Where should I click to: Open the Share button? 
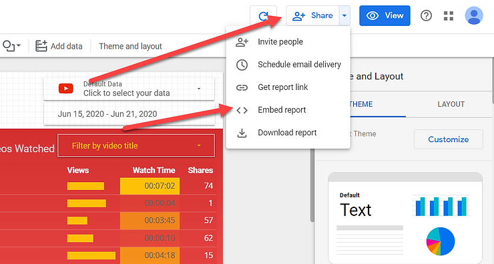point(312,15)
